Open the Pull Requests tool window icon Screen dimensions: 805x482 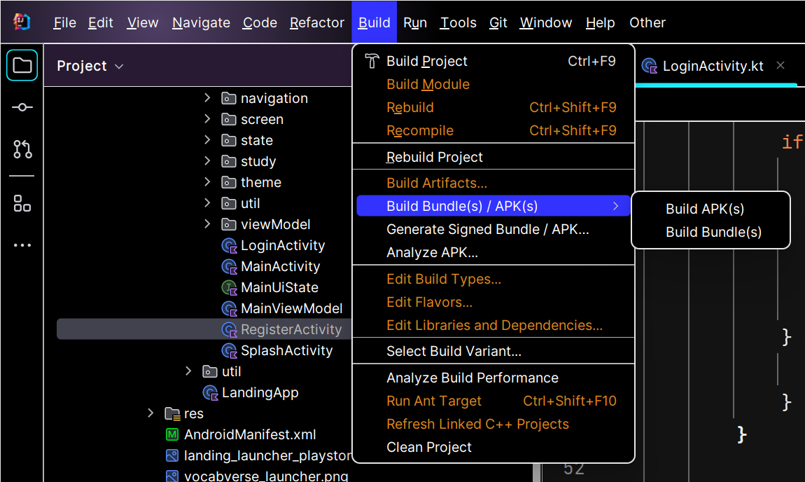pyautogui.click(x=22, y=149)
